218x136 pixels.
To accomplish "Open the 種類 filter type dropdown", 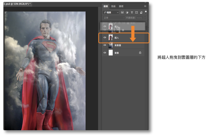I will (x=111, y=12).
